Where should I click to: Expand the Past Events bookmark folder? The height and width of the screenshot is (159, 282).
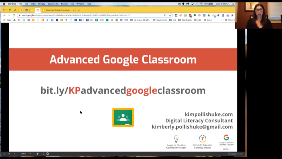(185, 20)
